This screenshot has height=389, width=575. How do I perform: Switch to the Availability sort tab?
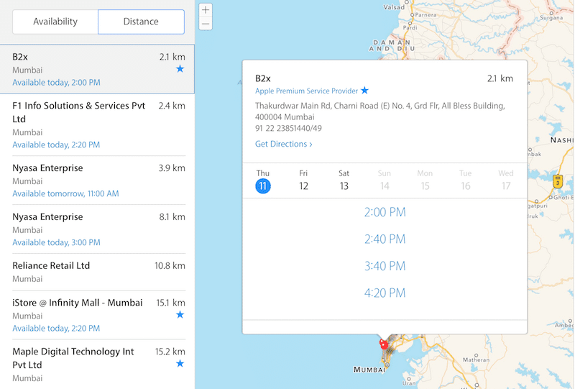pos(55,22)
